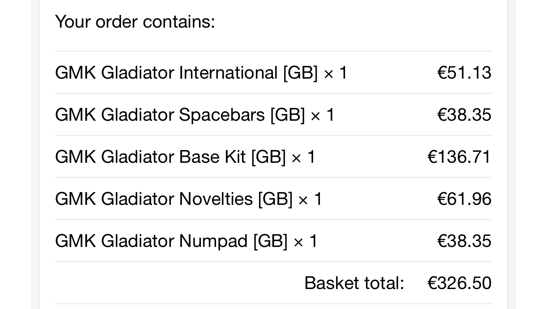The height and width of the screenshot is (309, 547).
Task: Click the €51.13 International price
Action: click(464, 73)
